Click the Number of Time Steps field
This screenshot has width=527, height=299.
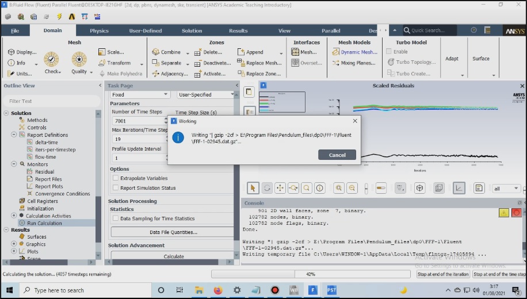[136, 121]
